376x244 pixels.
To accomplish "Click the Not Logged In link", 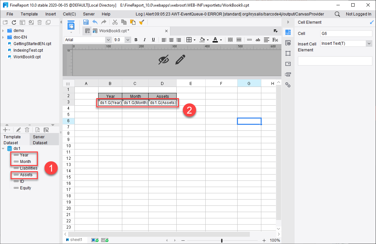I will (x=359, y=14).
